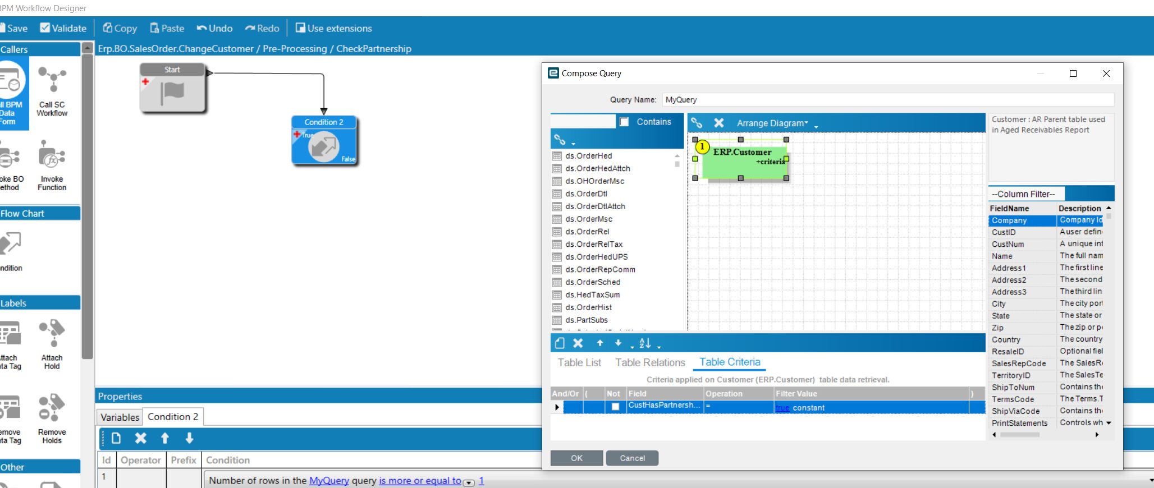Toggle the Contains checkbox
This screenshot has height=488, width=1154.
624,122
